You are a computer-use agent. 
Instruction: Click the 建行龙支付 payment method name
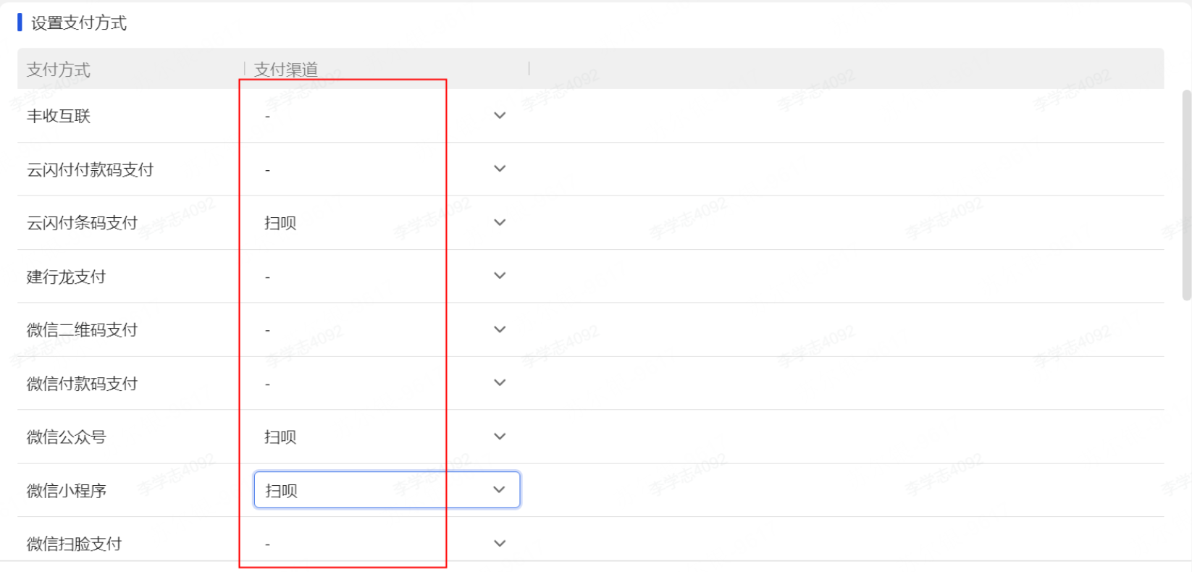pyautogui.click(x=66, y=277)
